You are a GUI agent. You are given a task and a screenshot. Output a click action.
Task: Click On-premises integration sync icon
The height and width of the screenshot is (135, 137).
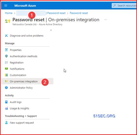coord(6,81)
